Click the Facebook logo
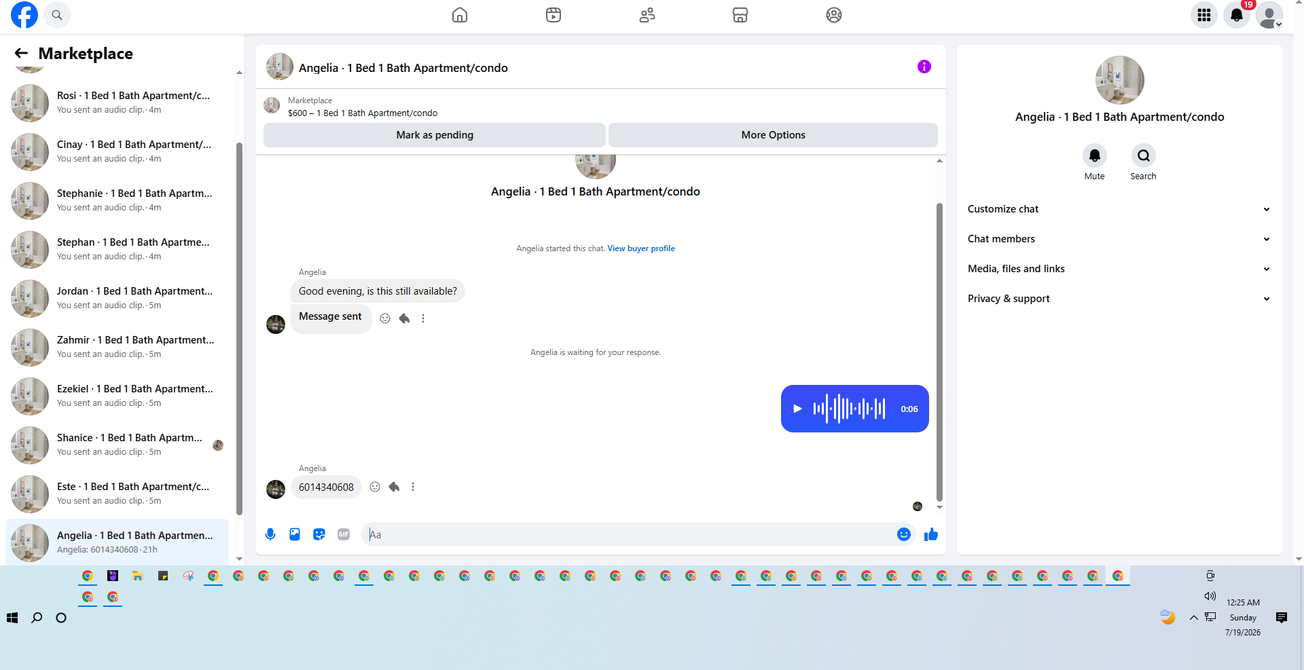Viewport: 1304px width, 670px height. 24,15
